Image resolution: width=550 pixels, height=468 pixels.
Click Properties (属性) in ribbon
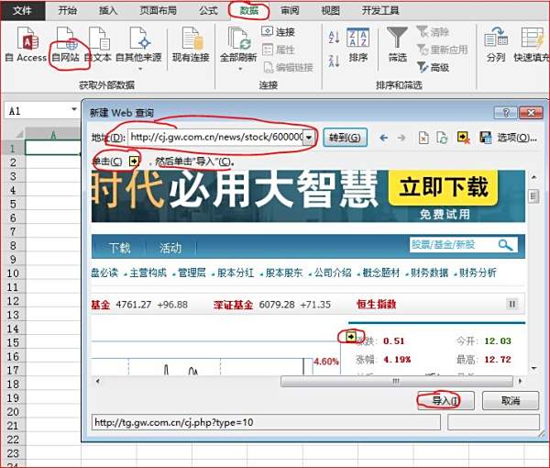pyautogui.click(x=278, y=50)
